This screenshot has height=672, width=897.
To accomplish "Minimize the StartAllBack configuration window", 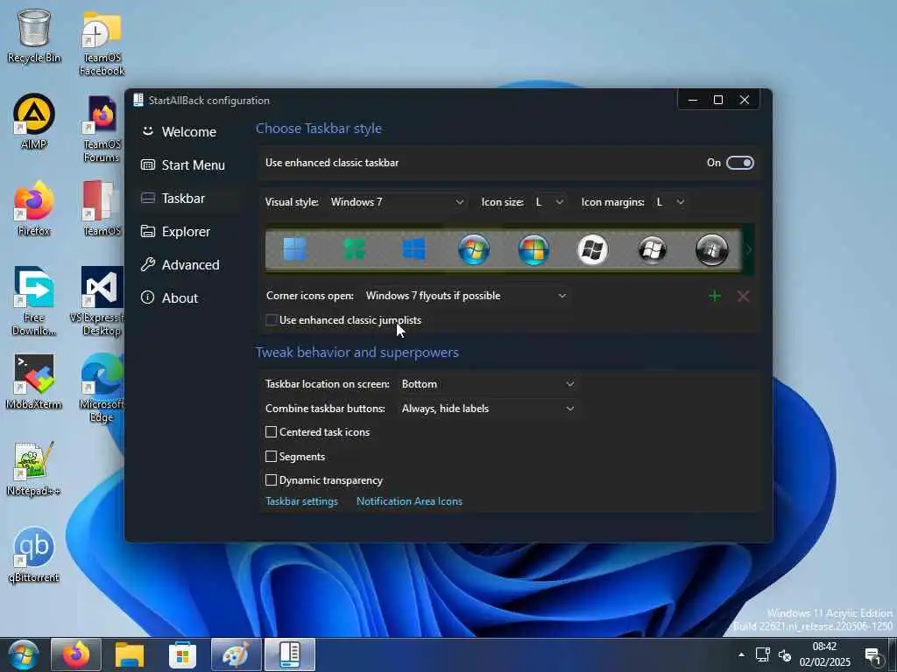I will coord(693,100).
